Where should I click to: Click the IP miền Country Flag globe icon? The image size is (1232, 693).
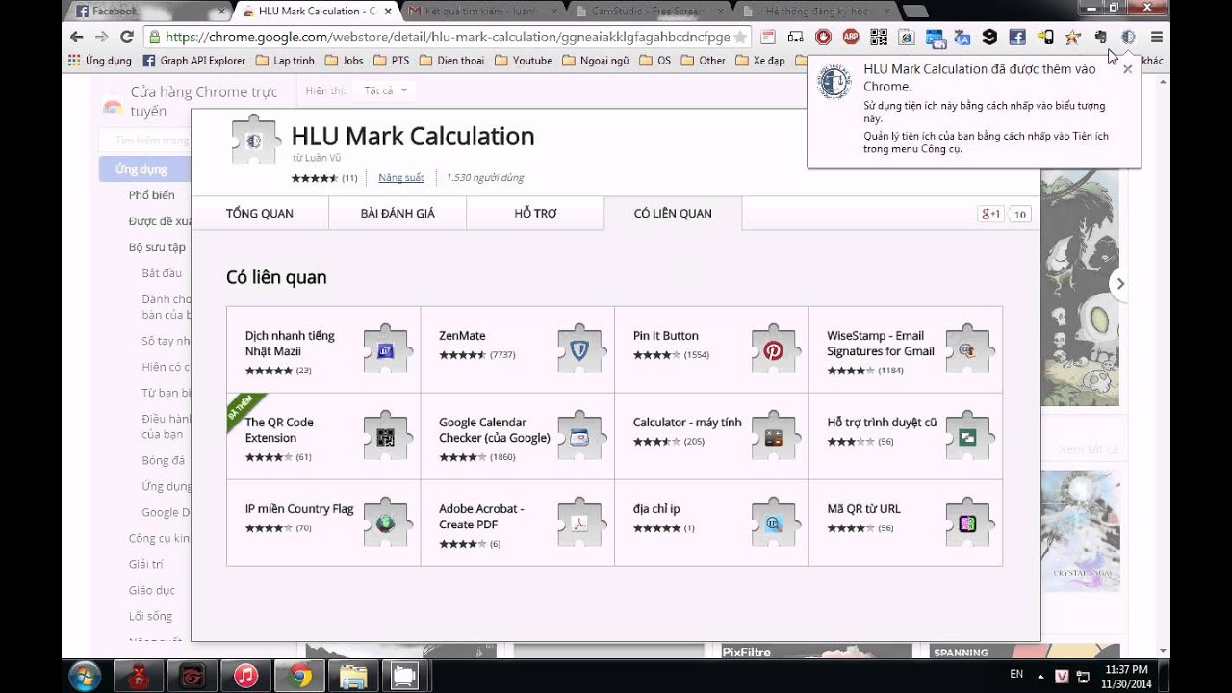coord(385,524)
